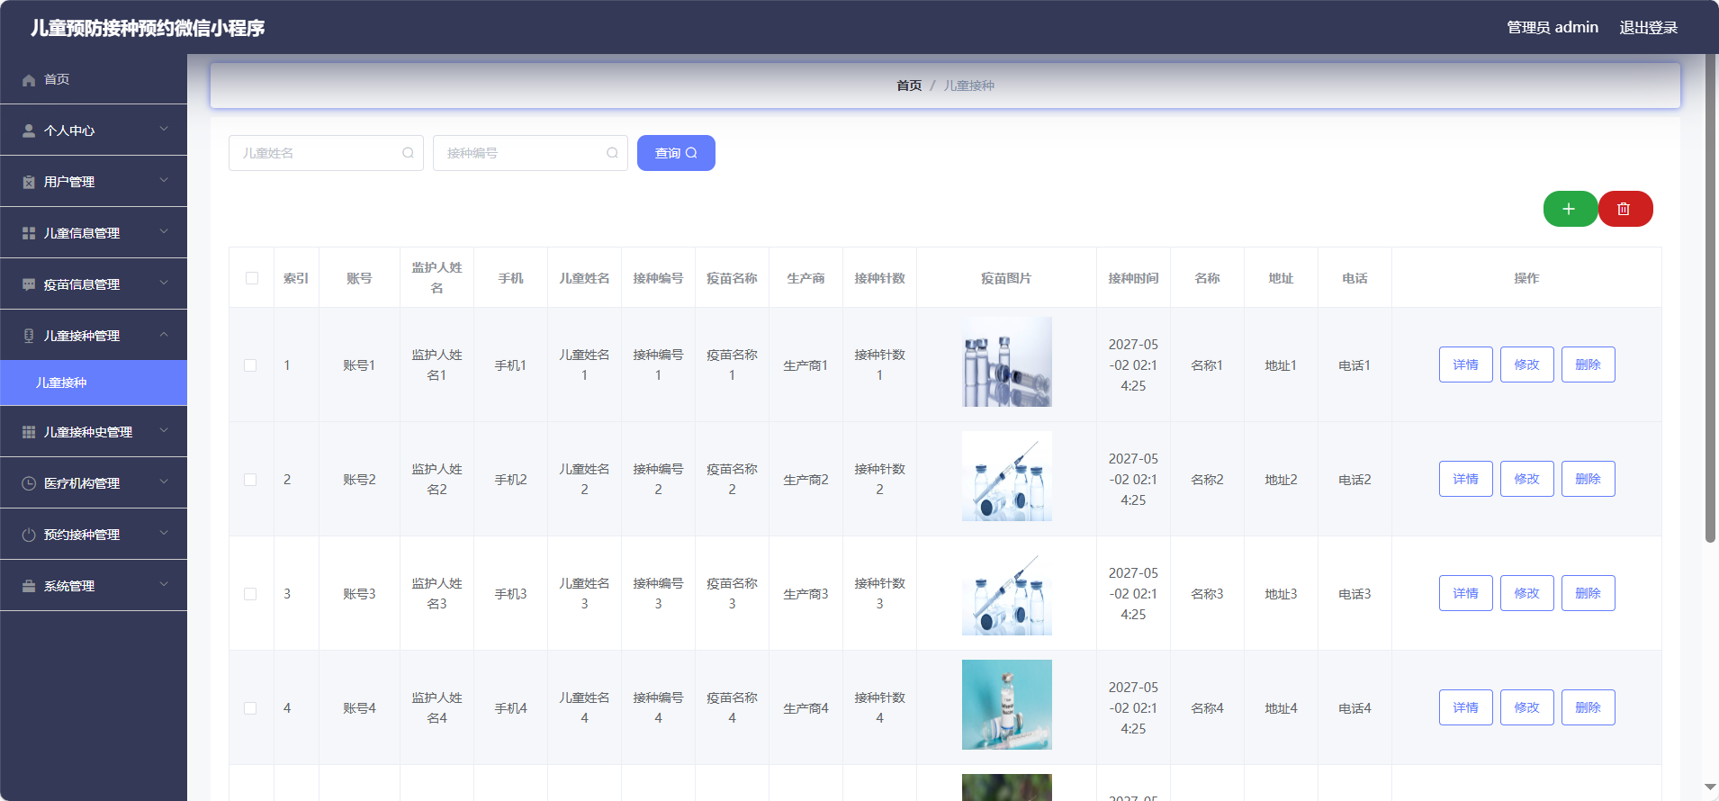
Task: Click 管理员 admin user label
Action: tap(1552, 28)
